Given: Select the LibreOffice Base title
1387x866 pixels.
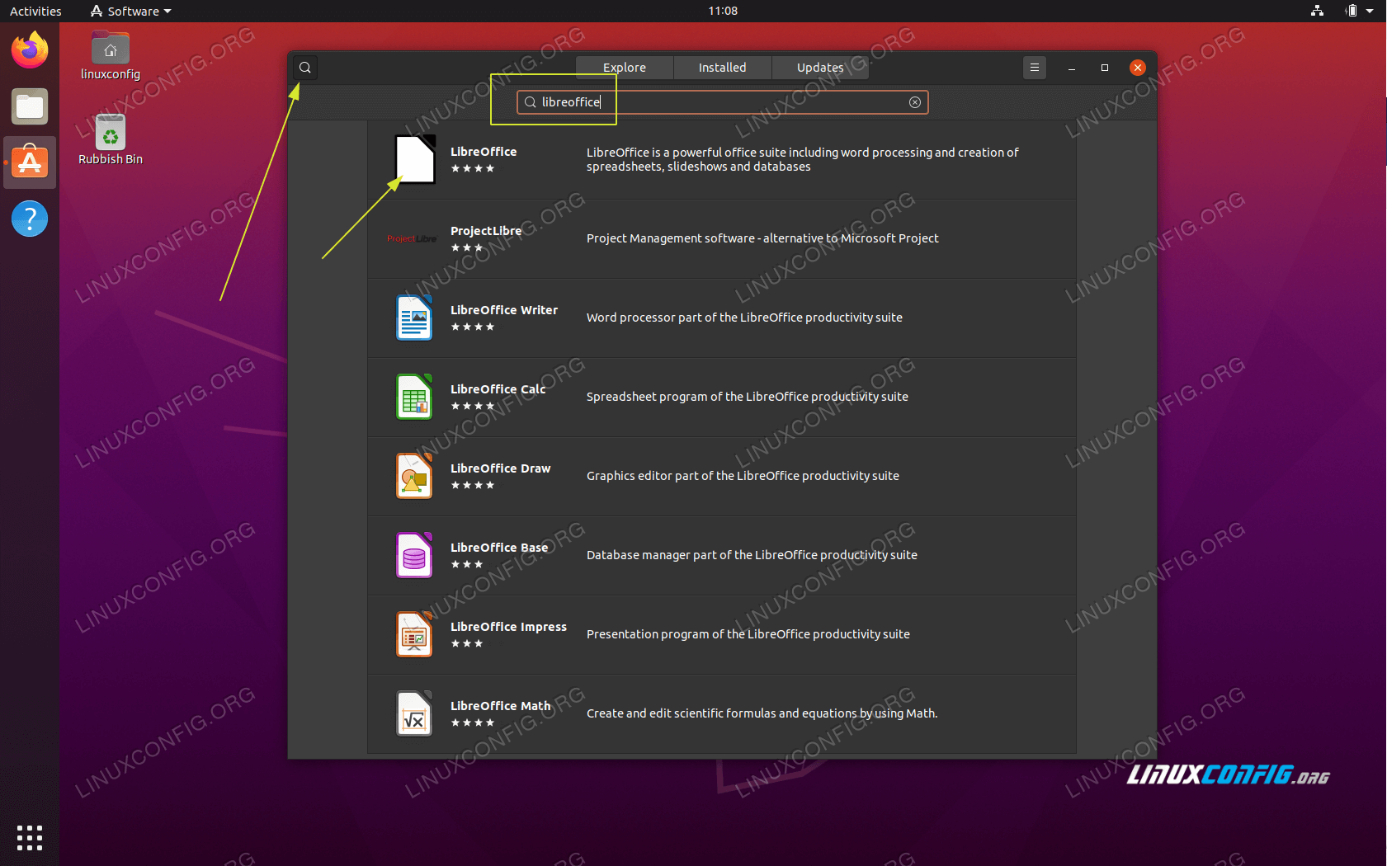Looking at the screenshot, I should [499, 548].
